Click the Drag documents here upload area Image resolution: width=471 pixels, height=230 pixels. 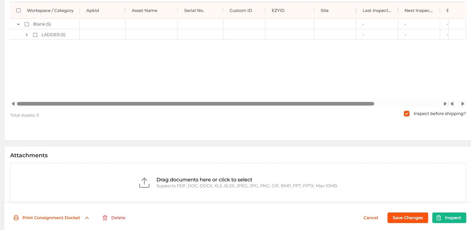238,182
